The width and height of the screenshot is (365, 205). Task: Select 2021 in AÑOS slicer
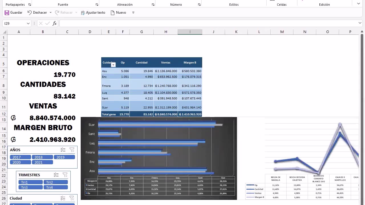point(42,162)
